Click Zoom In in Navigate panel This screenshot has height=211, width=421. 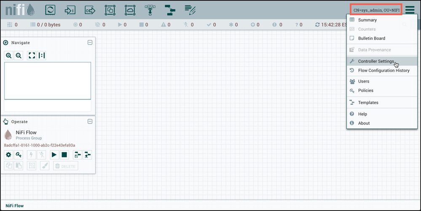coord(8,56)
